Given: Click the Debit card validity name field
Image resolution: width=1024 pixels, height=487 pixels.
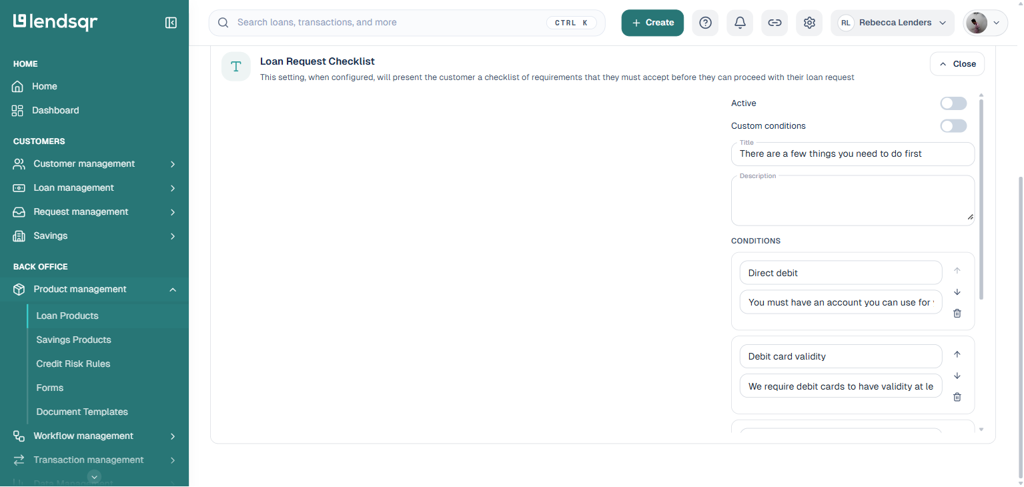Looking at the screenshot, I should click(841, 356).
